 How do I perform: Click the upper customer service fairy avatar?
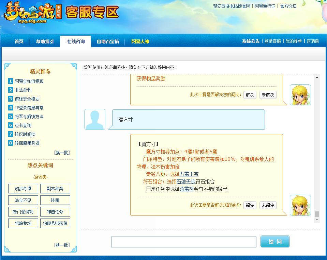(x=300, y=95)
